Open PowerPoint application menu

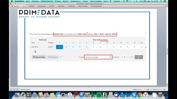(x=19, y=1)
